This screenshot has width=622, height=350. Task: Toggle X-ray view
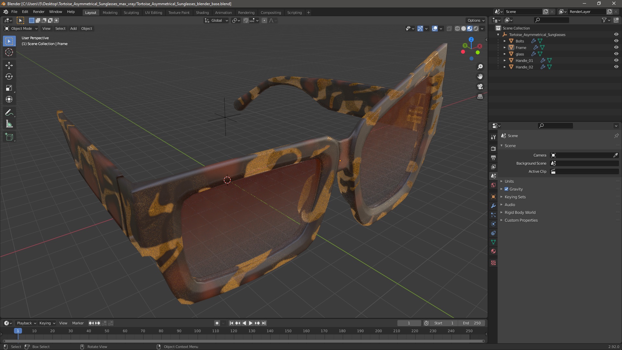[x=449, y=29]
